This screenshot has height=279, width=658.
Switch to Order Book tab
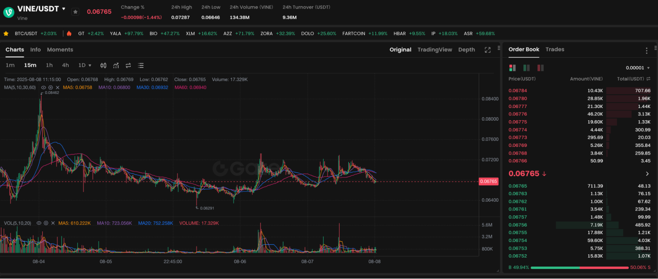pos(524,49)
